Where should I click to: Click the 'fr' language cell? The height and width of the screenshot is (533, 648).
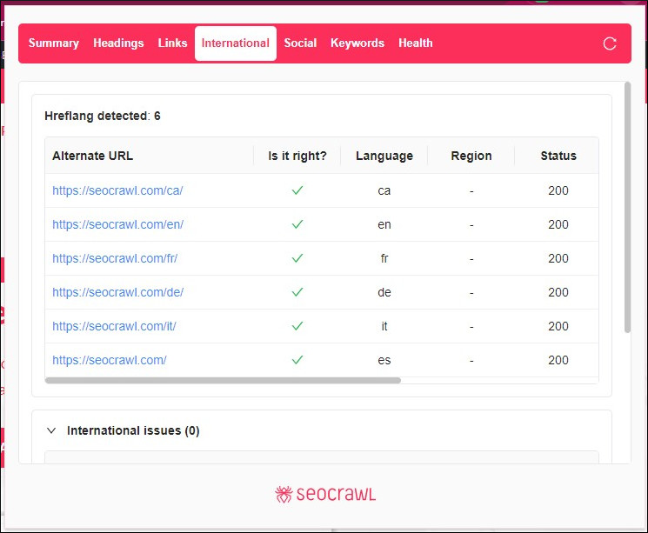point(384,258)
